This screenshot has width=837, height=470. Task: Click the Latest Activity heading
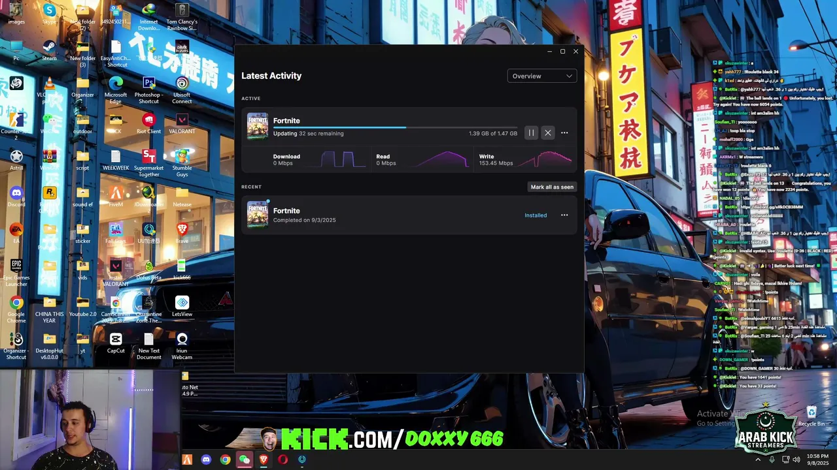271,76
